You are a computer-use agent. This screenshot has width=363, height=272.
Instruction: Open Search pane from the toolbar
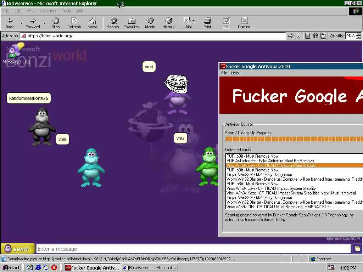[x=113, y=23]
